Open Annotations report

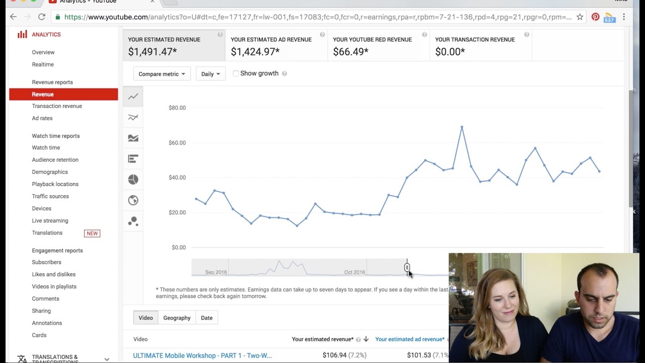47,323
